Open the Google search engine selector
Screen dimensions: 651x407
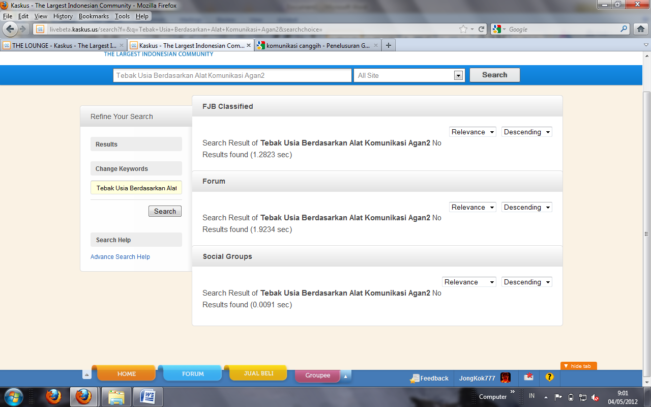(x=499, y=29)
